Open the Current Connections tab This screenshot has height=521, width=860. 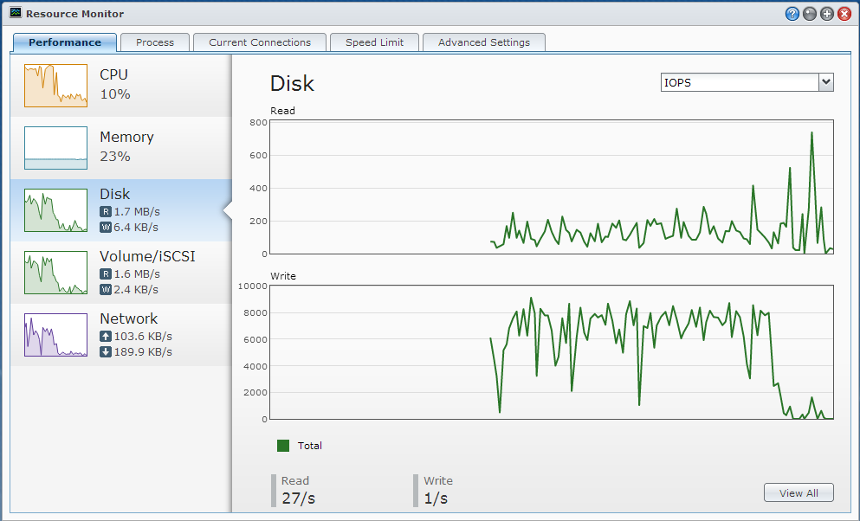pyautogui.click(x=260, y=42)
